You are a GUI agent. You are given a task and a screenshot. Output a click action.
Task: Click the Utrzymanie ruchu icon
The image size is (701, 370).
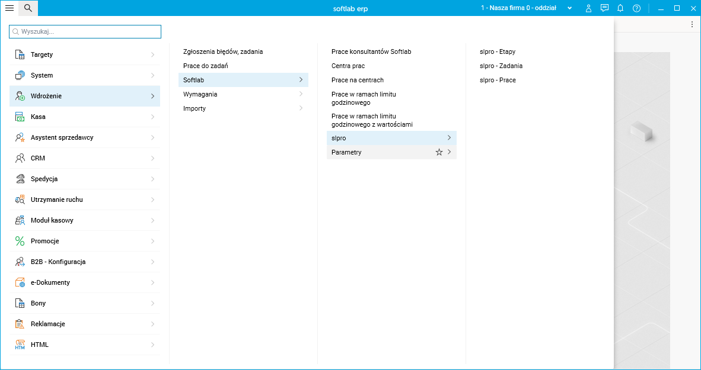click(20, 200)
